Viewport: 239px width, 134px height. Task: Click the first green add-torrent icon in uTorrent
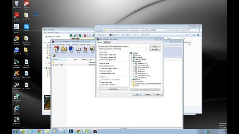(71, 36)
